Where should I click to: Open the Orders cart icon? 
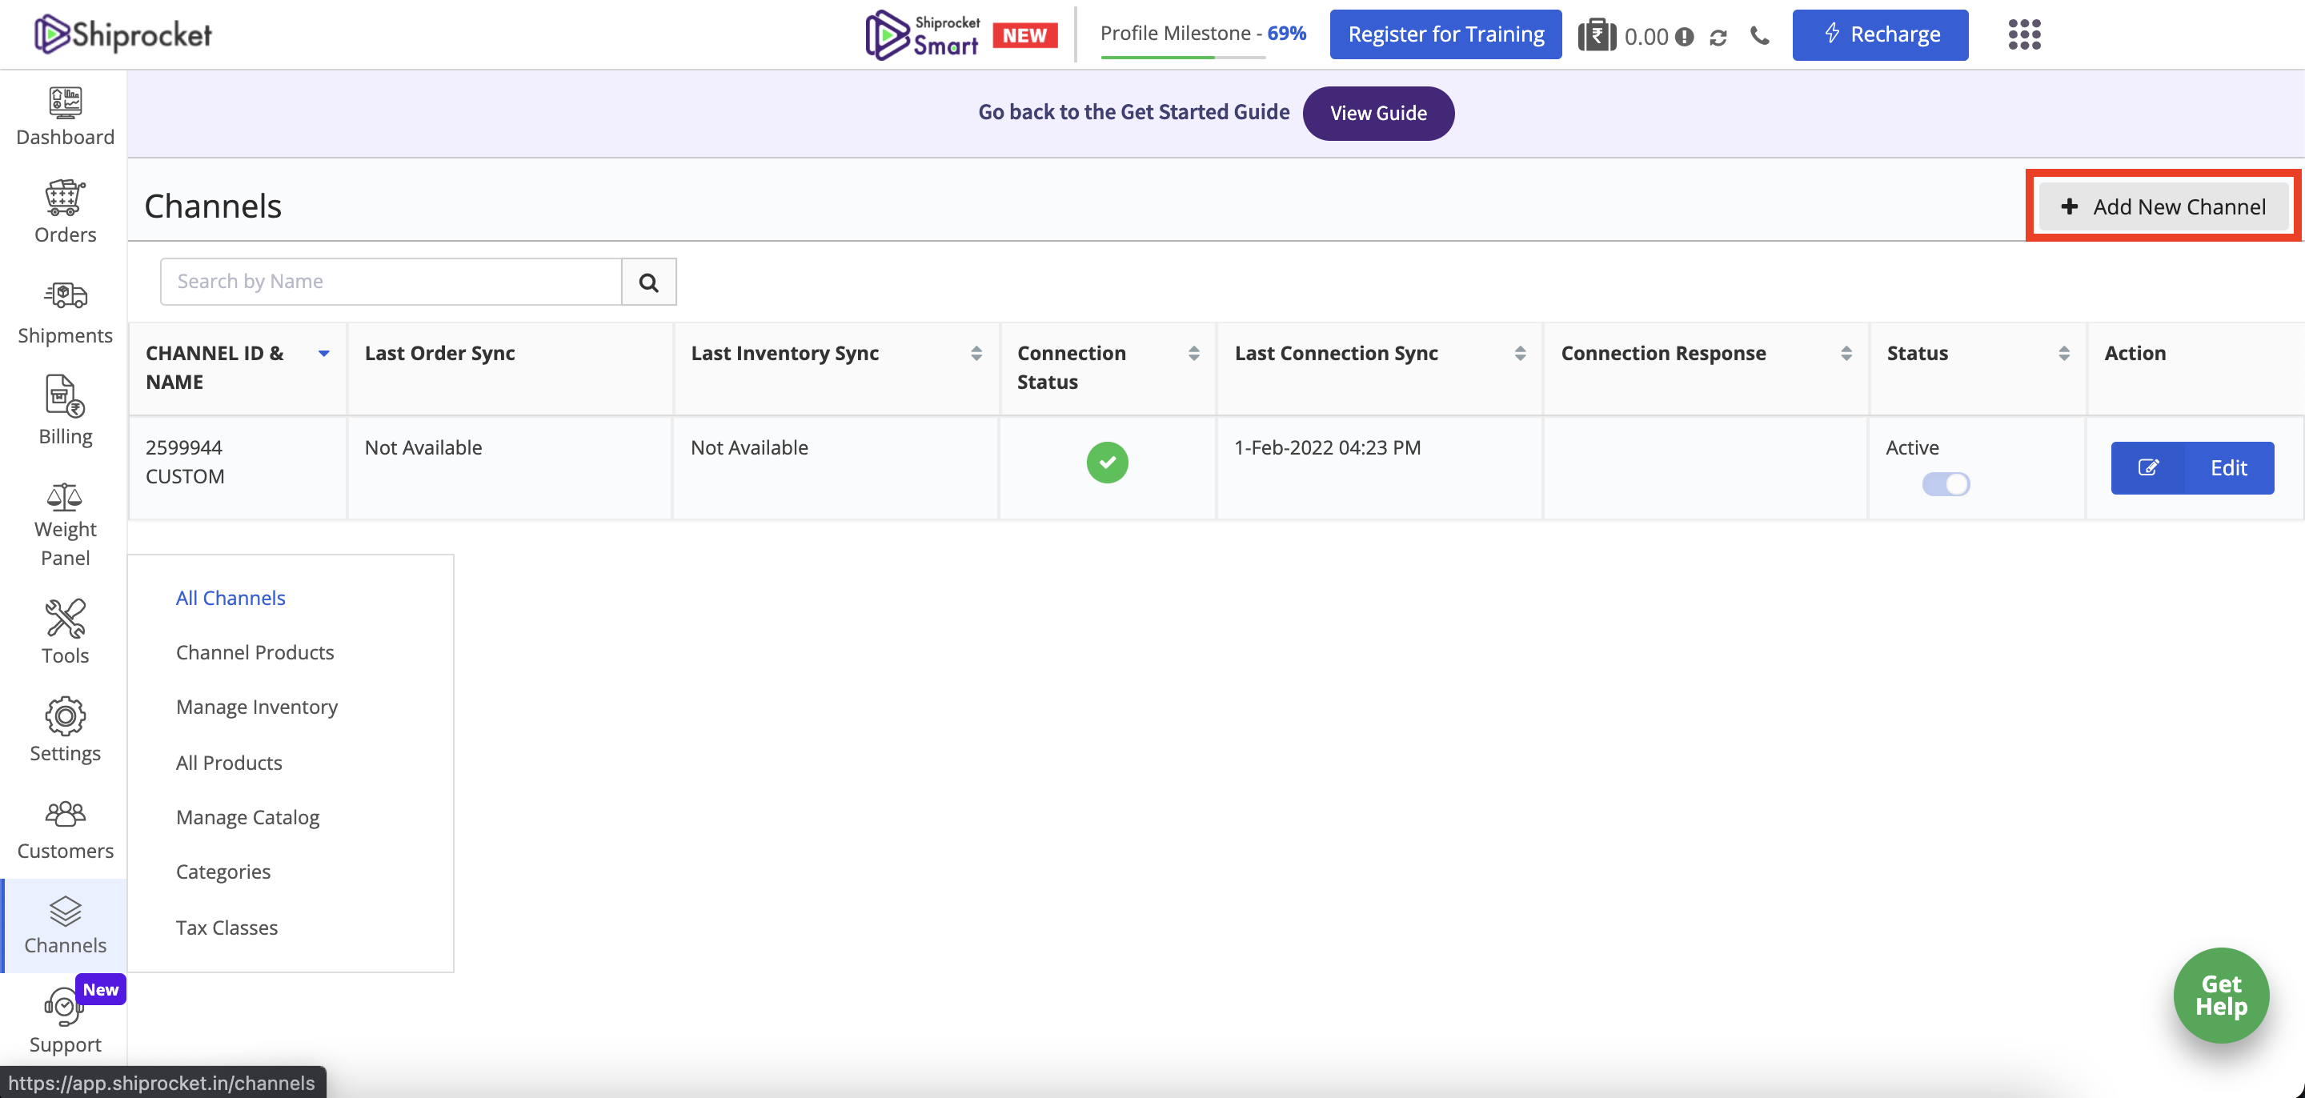coord(66,198)
